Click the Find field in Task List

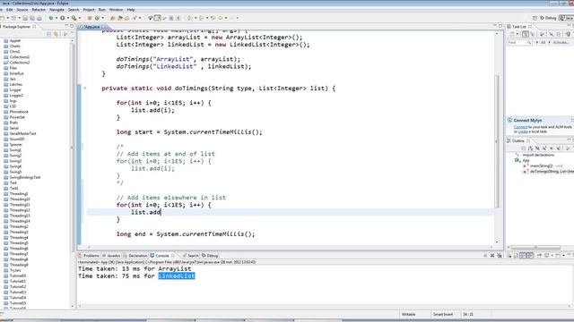pyautogui.click(x=519, y=43)
